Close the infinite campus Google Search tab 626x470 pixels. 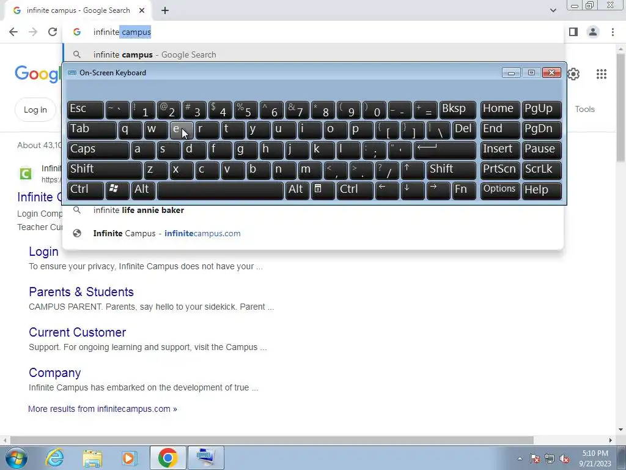click(x=142, y=11)
